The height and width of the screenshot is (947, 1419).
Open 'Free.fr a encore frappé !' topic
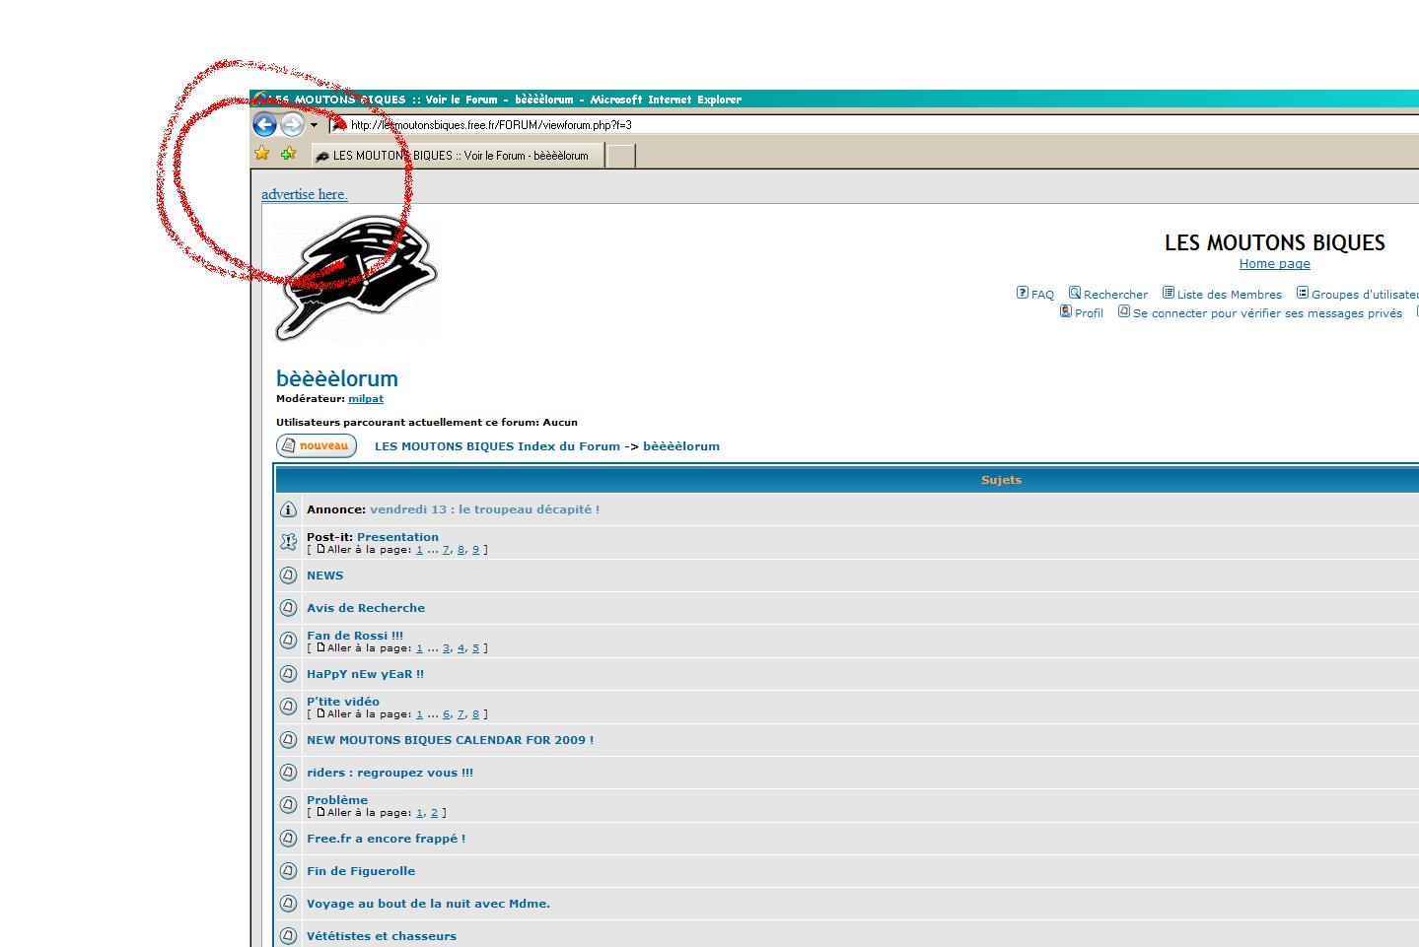tap(386, 839)
